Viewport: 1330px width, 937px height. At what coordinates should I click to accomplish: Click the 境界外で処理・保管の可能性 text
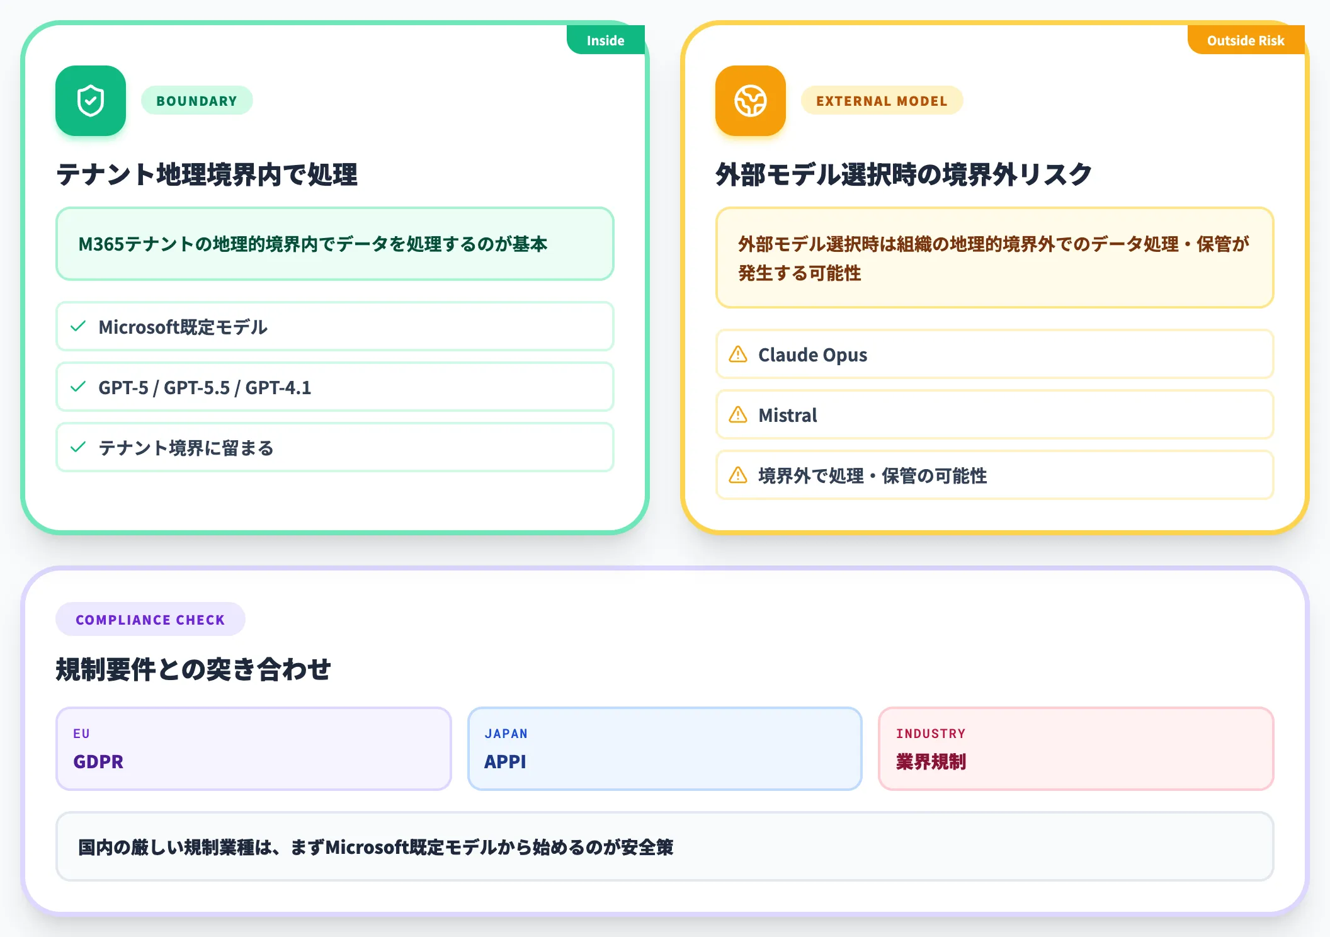(872, 475)
